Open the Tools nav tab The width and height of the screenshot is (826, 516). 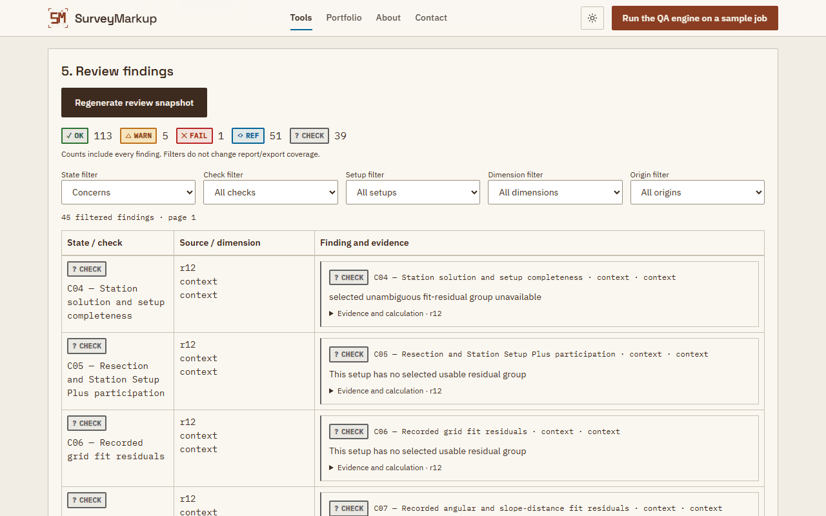301,18
